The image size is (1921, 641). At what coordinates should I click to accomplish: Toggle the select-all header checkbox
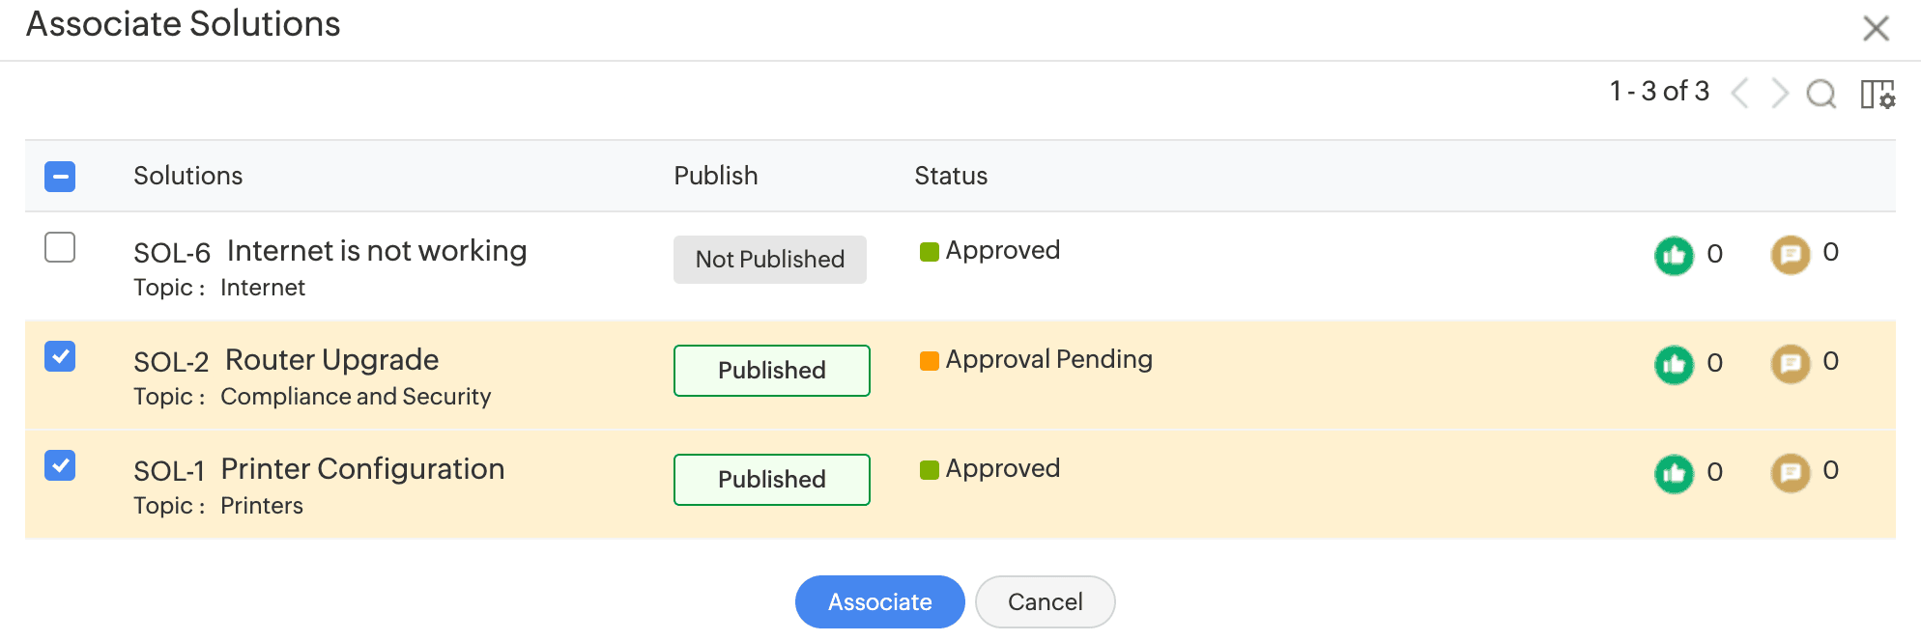pos(60,176)
